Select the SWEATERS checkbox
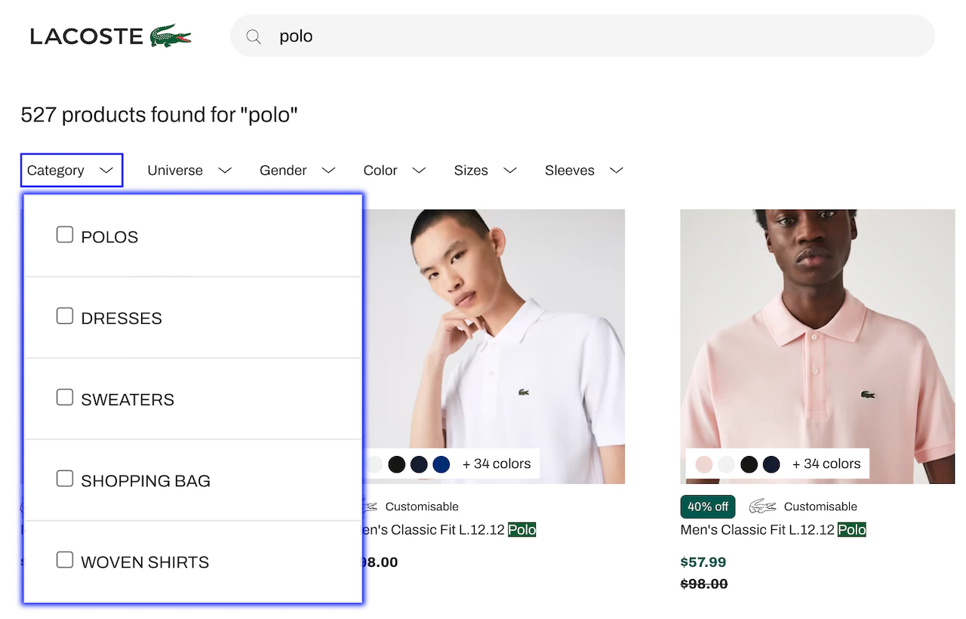Screen dimensions: 966x619 [x=64, y=396]
